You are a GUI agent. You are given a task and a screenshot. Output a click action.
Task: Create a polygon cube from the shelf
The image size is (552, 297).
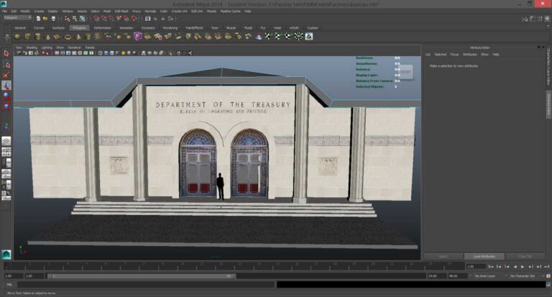(x=27, y=37)
